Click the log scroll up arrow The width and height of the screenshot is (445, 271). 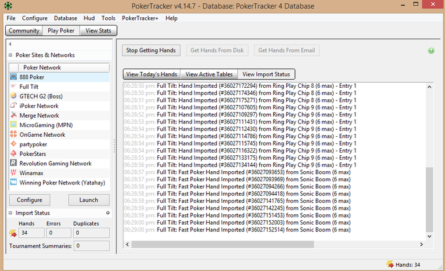tap(429, 87)
